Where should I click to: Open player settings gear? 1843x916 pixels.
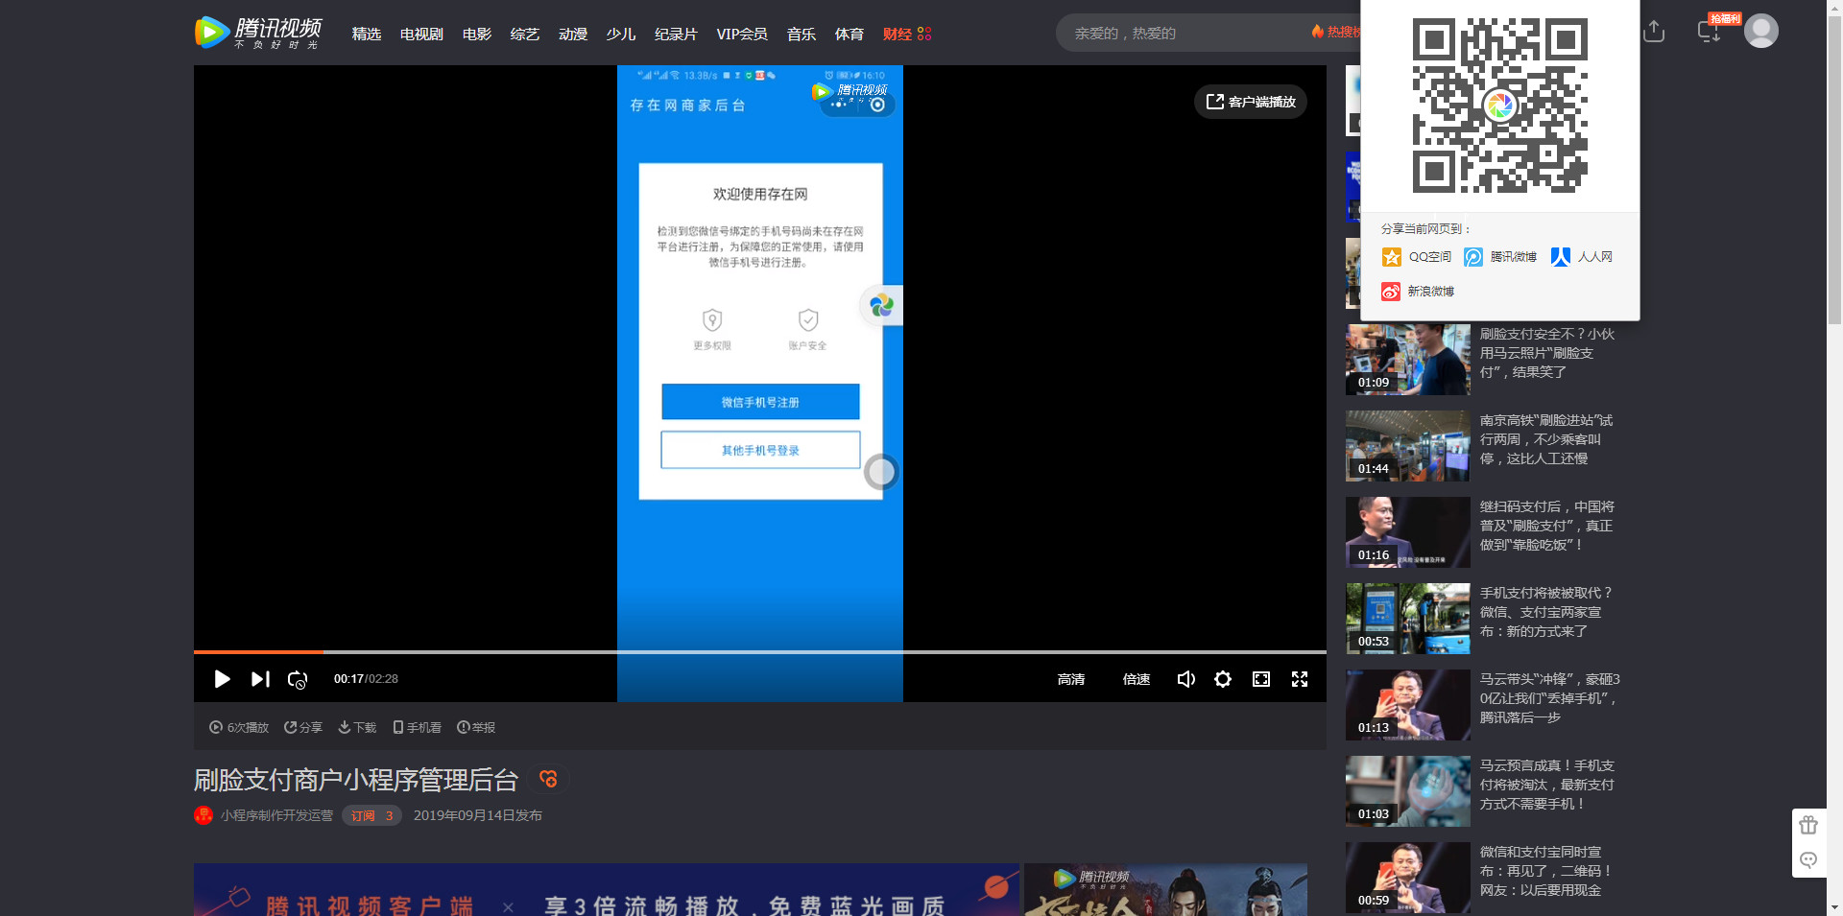coord(1223,679)
